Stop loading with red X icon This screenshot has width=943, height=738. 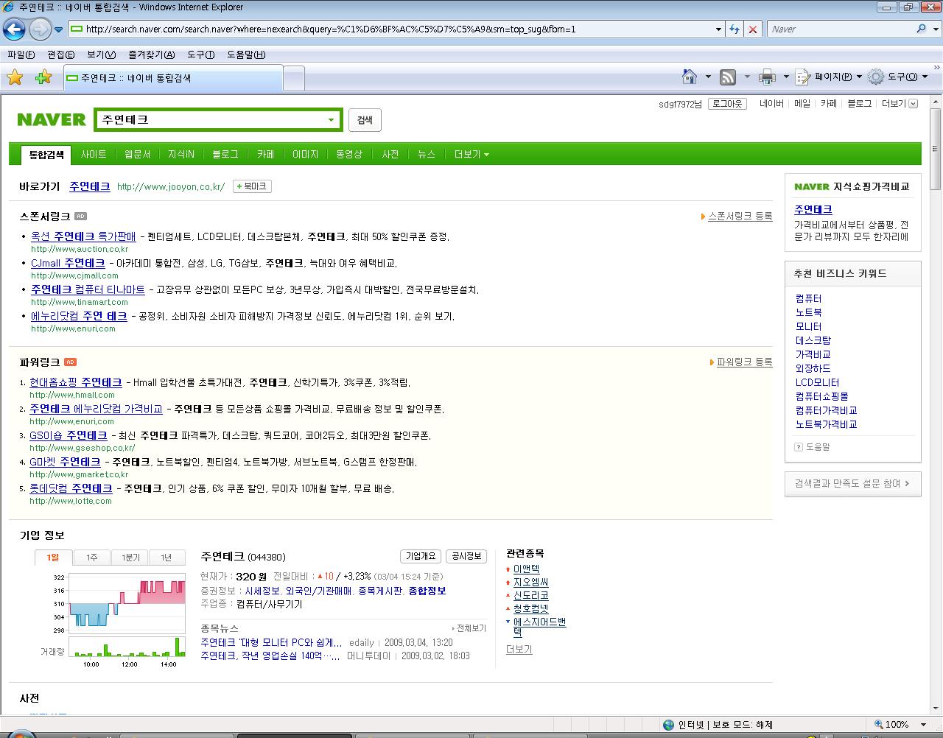pos(752,29)
